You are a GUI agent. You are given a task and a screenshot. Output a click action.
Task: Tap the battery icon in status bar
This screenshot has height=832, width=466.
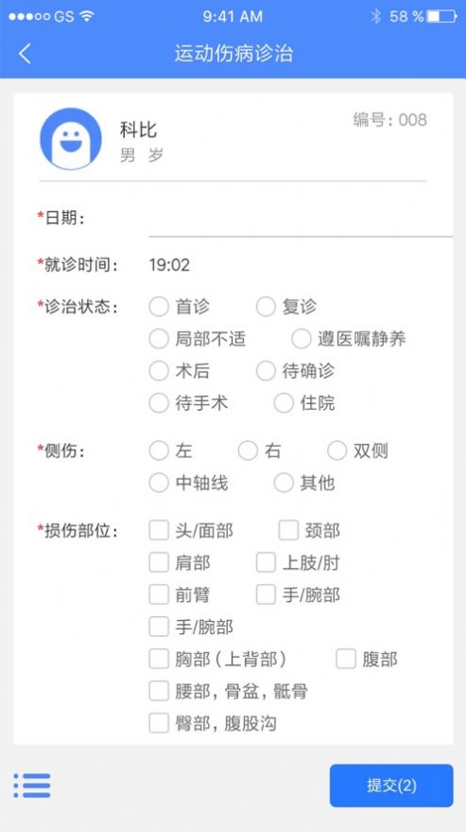coord(441,16)
